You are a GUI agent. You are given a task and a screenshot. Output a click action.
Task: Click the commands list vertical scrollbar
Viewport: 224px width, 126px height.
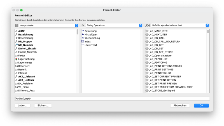click(x=208, y=32)
